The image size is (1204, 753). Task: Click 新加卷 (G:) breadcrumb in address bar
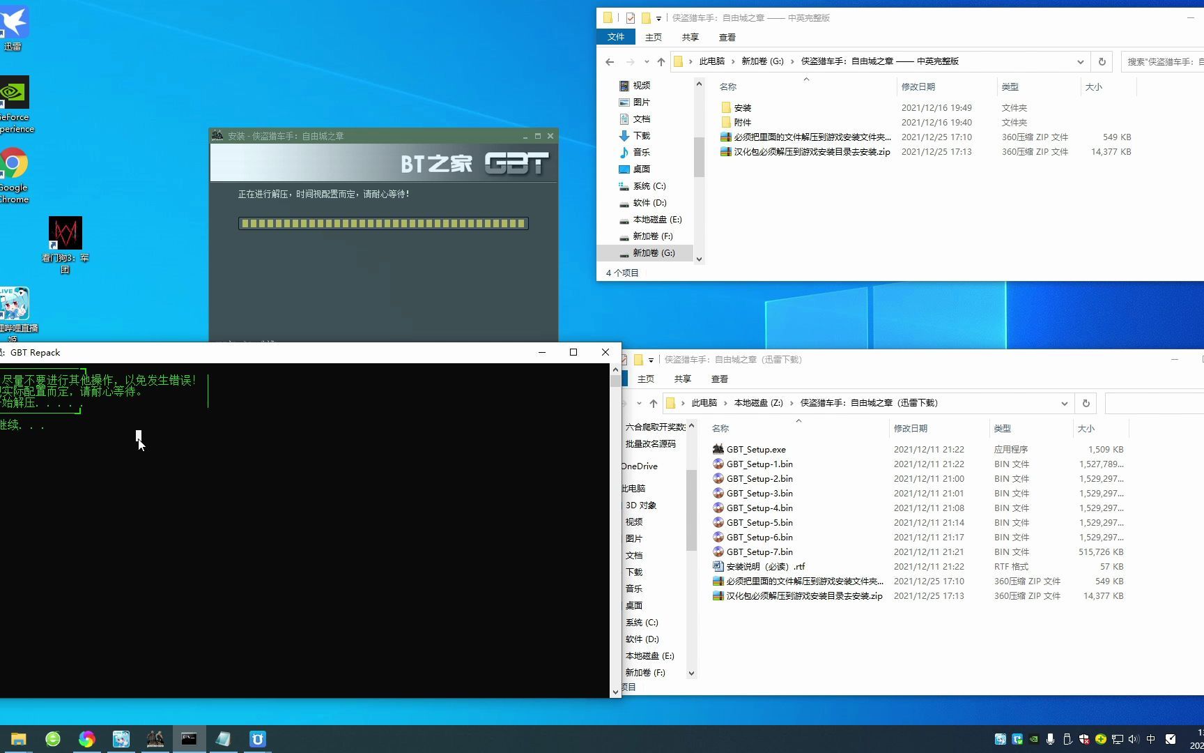click(762, 61)
